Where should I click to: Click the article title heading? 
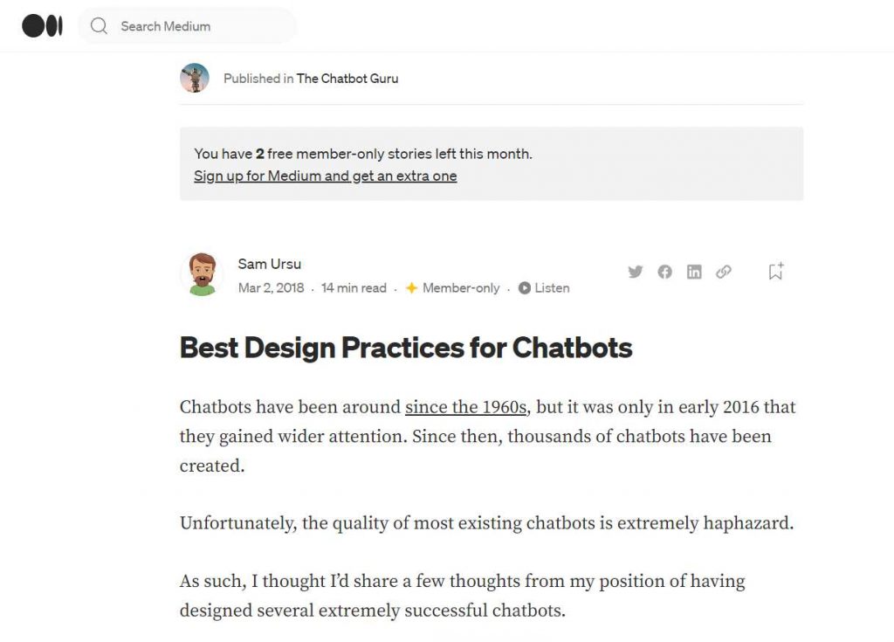[406, 348]
